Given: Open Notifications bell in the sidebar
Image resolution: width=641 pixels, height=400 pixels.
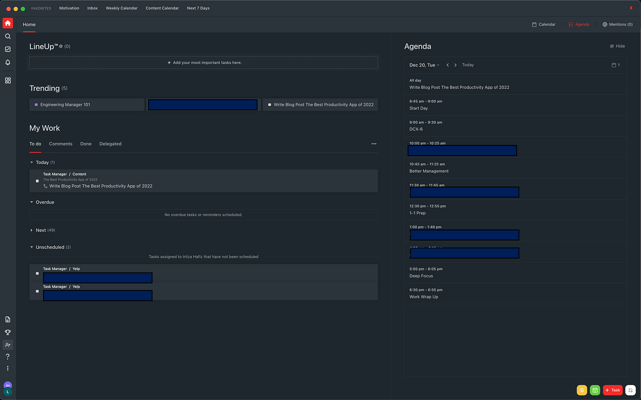Looking at the screenshot, I should (8, 62).
